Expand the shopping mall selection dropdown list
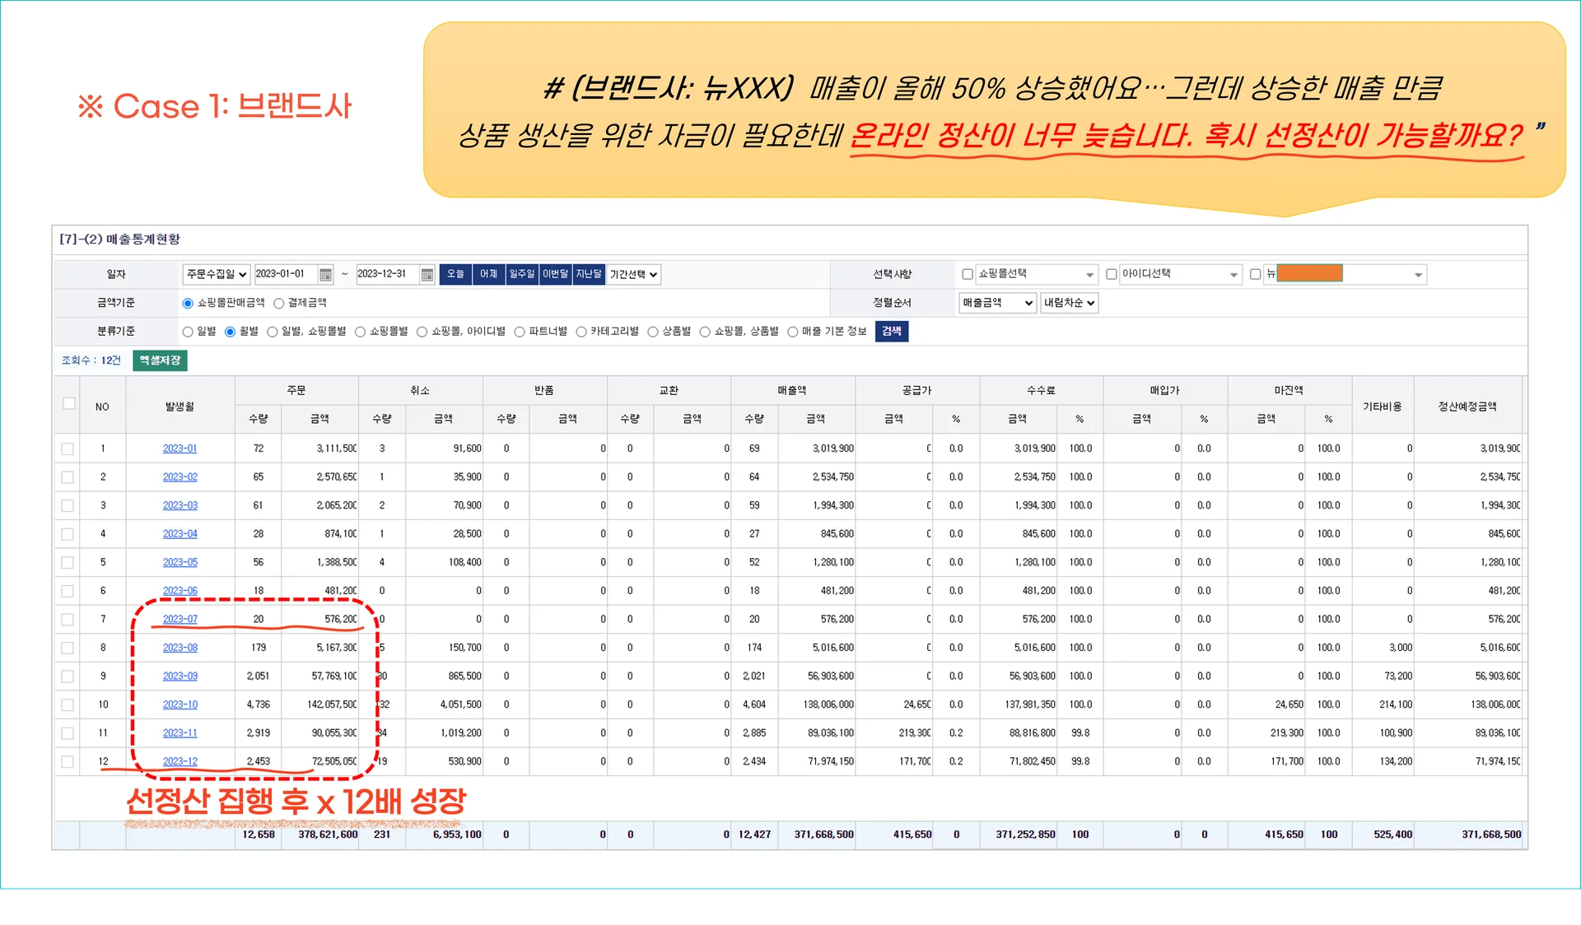1581x925 pixels. (x=1089, y=274)
